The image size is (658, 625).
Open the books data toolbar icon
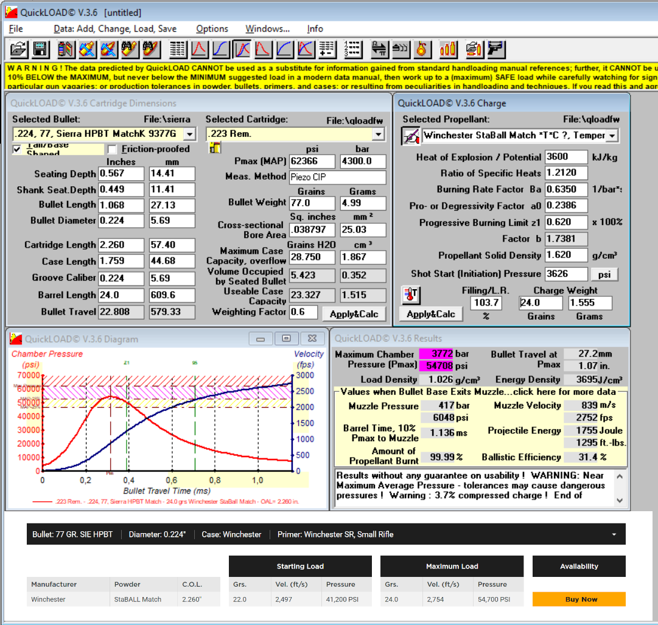[66, 49]
